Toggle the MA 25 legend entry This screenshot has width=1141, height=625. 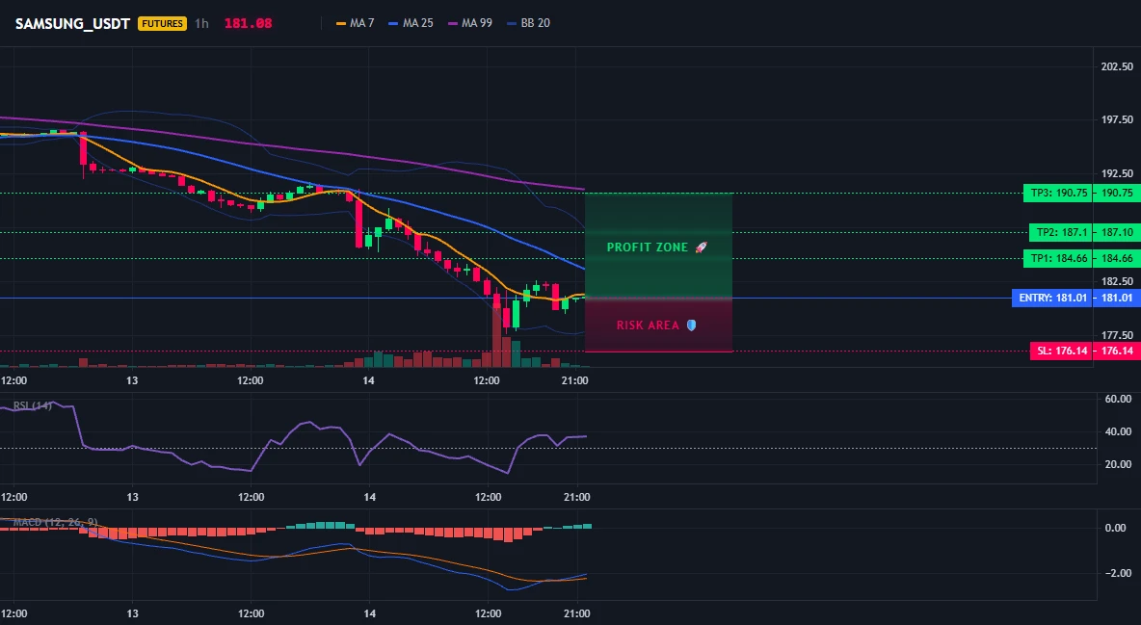point(411,23)
